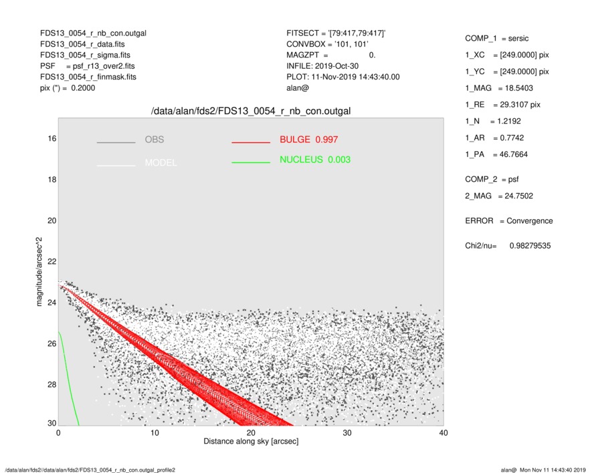Click the CONVBOX = '101, 101' line
Image resolution: width=592 pixels, height=473 pixels.
[x=327, y=44]
